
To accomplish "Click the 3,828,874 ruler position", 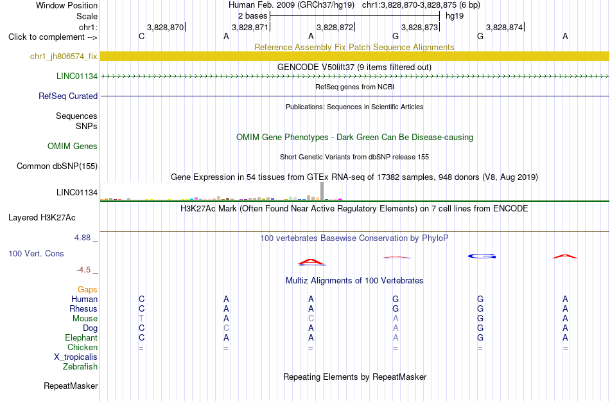I will [505, 27].
